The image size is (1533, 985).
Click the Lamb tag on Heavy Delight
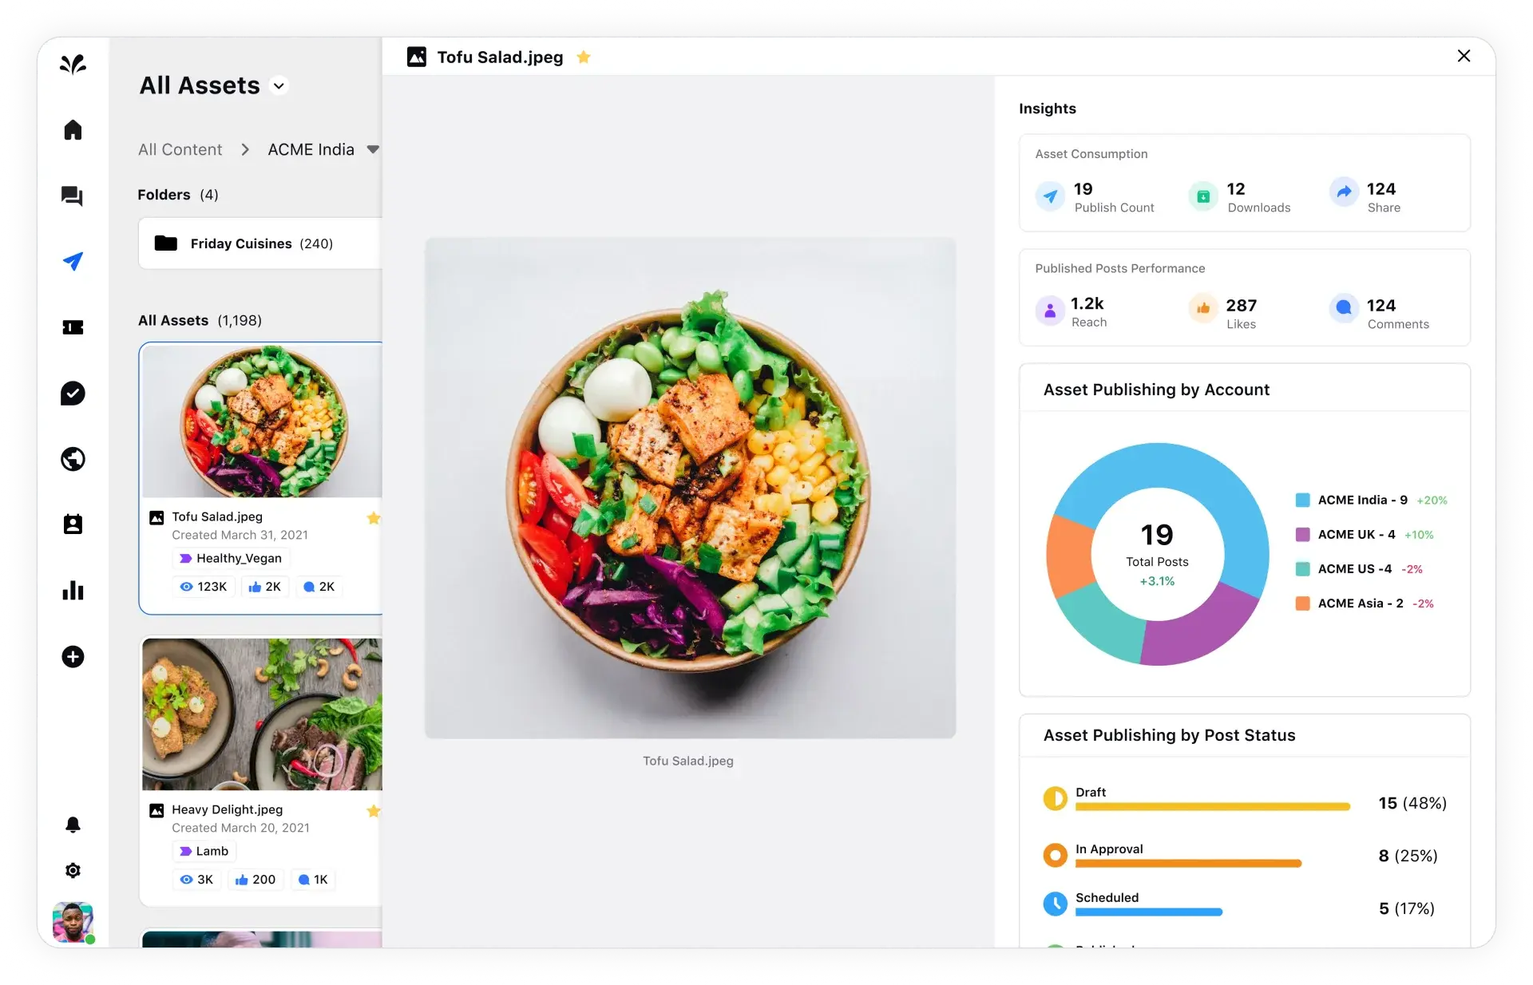tap(204, 851)
